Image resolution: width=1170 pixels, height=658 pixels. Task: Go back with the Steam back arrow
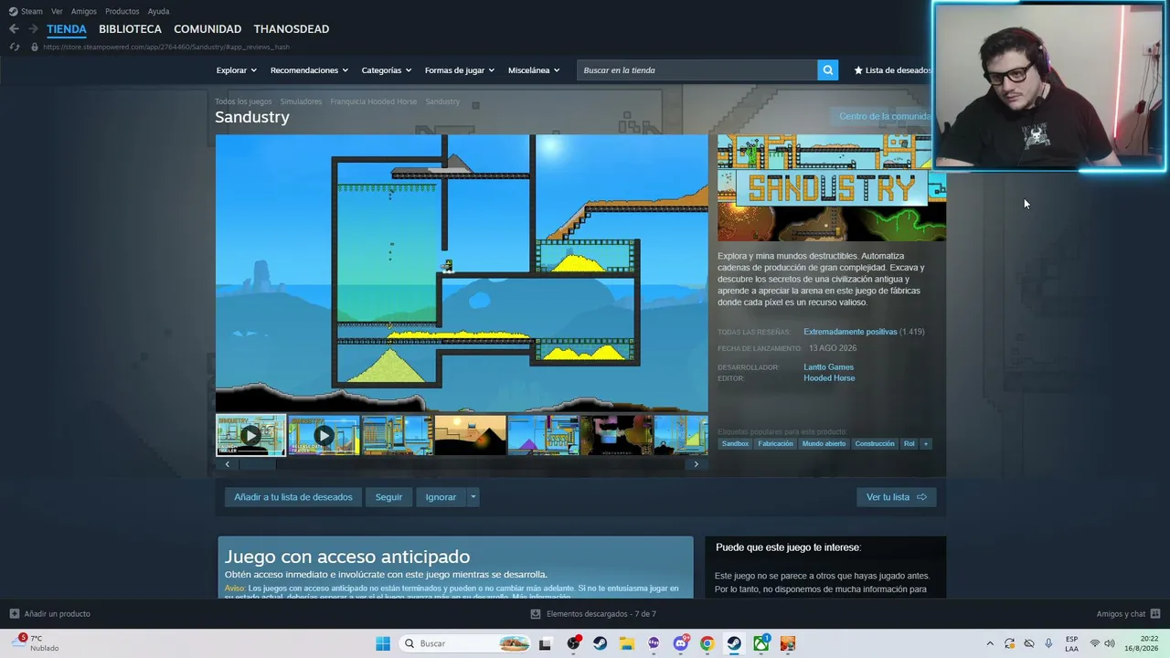pyautogui.click(x=14, y=29)
